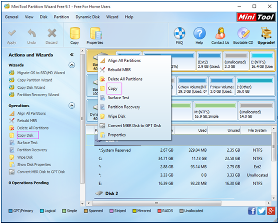Click the MiniTool logo

tap(256, 17)
